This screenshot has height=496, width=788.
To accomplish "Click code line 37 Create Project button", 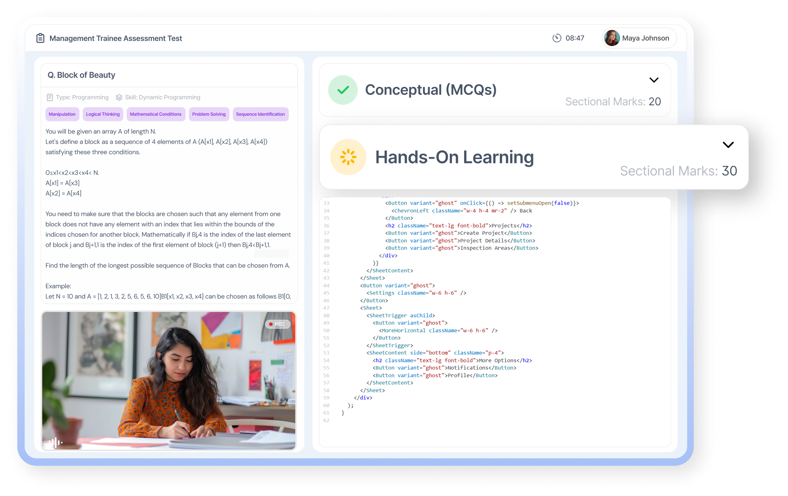I will pyautogui.click(x=459, y=233).
